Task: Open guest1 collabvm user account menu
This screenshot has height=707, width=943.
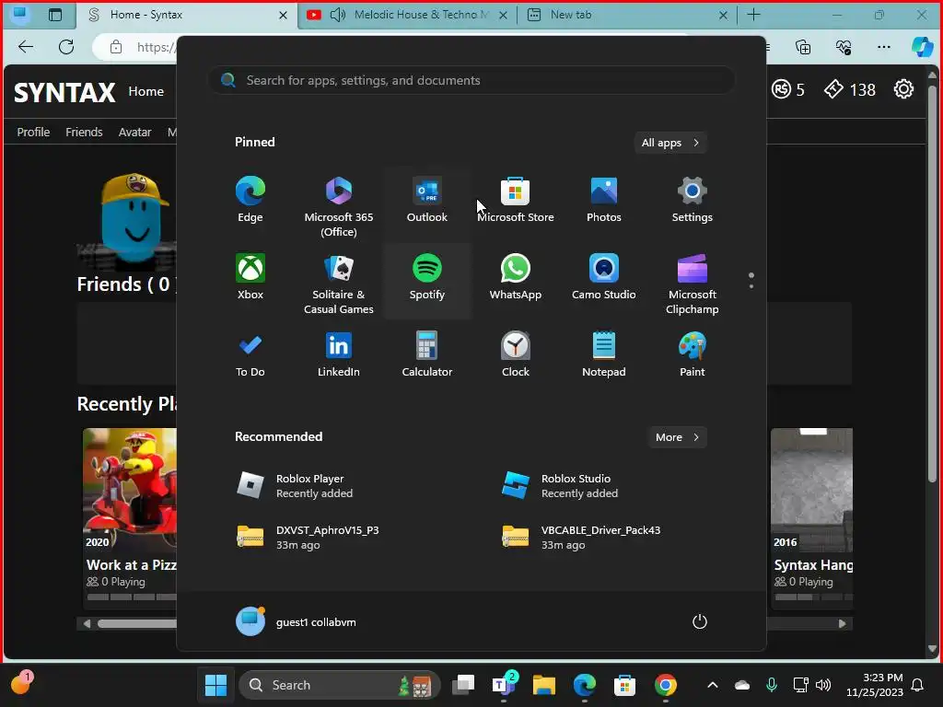Action: (x=296, y=621)
